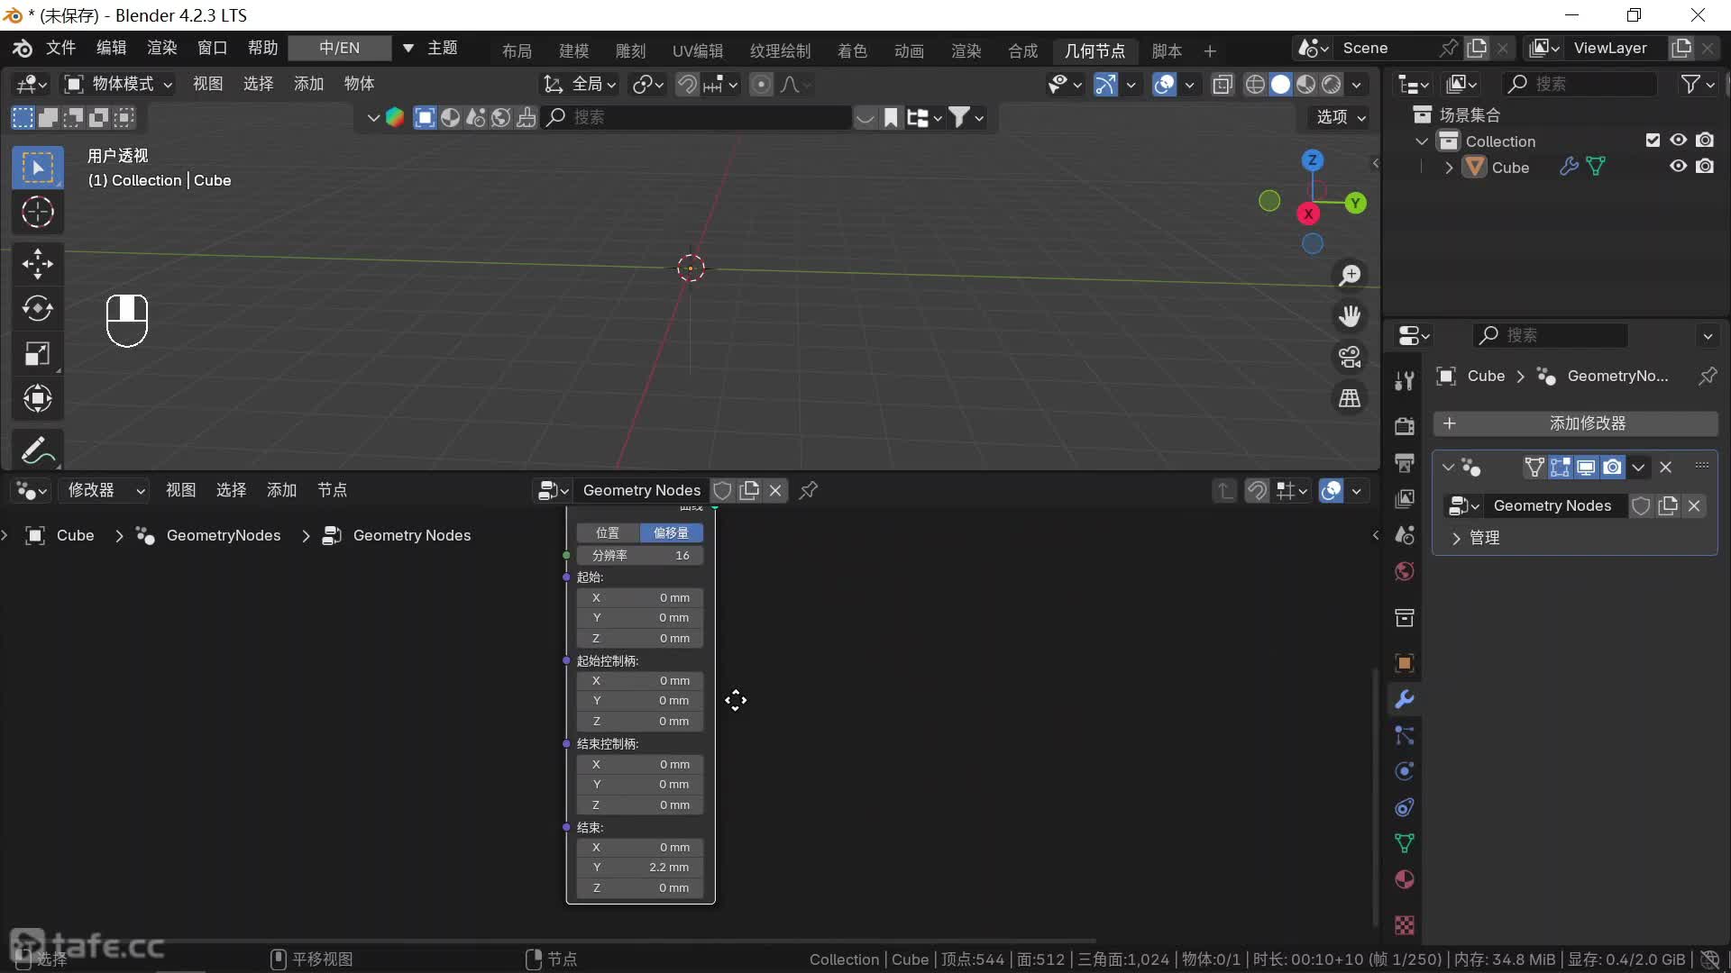Select the Scale tool
Viewport: 1731px width, 973px height.
37,354
